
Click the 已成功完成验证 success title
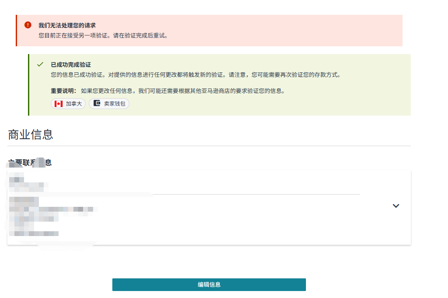(71, 65)
